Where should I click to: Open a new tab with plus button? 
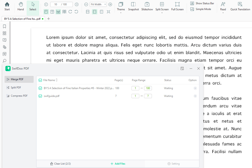click(x=48, y=19)
